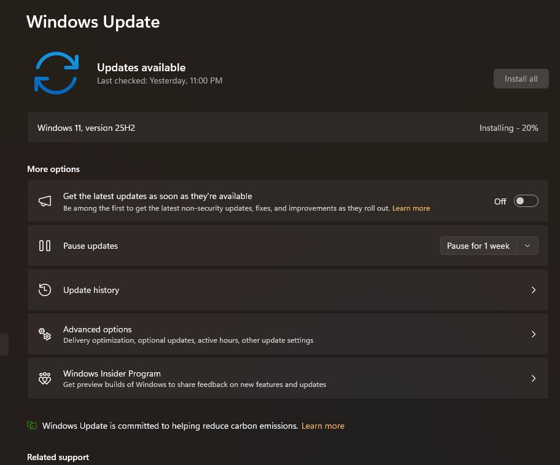
Task: Click the Advanced options gears icon
Action: pos(45,334)
